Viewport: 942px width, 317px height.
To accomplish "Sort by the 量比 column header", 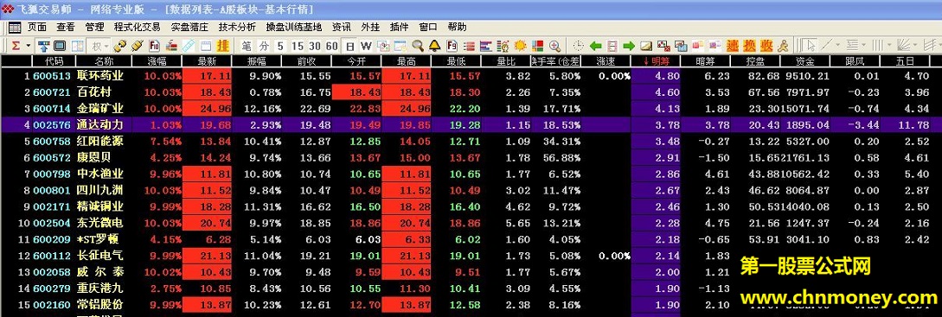I will coord(506,61).
